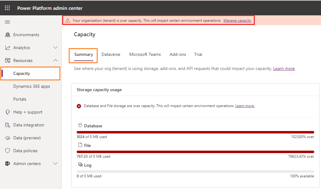Click the Log usage bar
The image size is (321, 189).
[x=195, y=172]
